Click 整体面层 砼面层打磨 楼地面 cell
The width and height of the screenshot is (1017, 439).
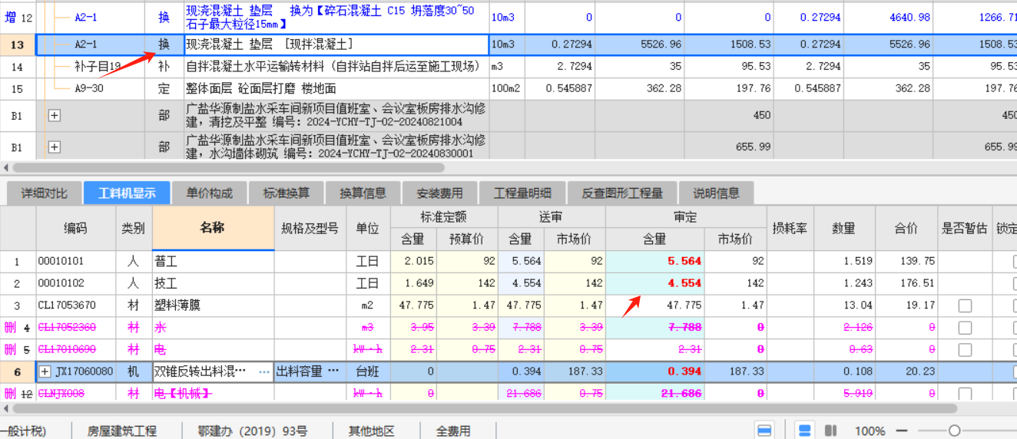[x=336, y=88]
